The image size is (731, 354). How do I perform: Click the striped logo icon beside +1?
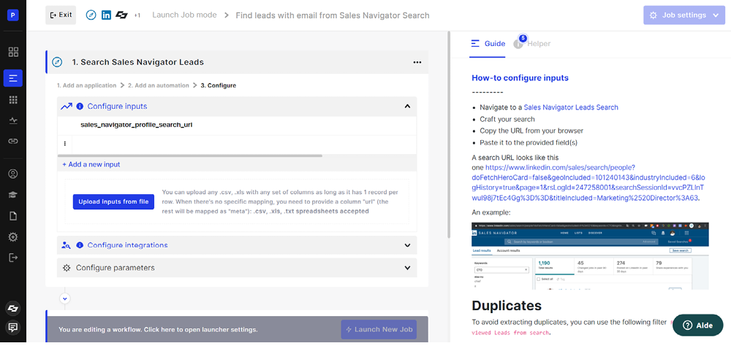(x=121, y=15)
